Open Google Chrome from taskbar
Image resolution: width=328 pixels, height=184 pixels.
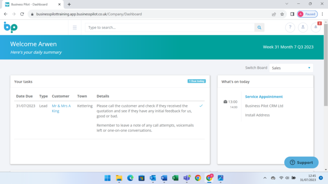pos(198,178)
